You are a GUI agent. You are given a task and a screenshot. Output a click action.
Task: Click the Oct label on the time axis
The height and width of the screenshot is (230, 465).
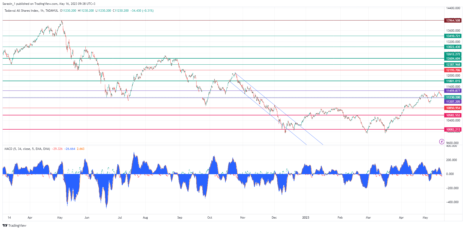pos(210,218)
